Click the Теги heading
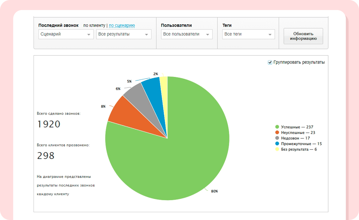Viewport: 359px width, 220px height. pos(227,25)
